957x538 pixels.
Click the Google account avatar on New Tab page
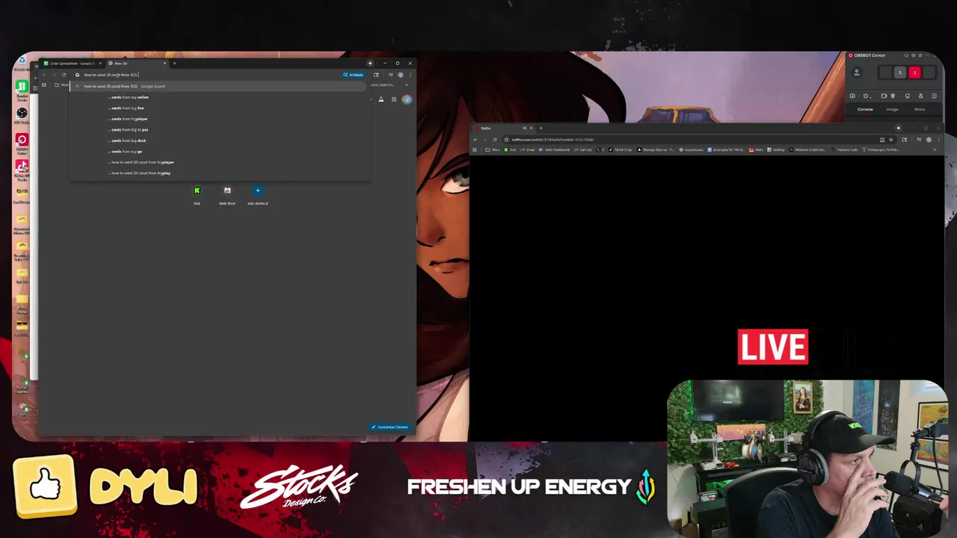407,99
